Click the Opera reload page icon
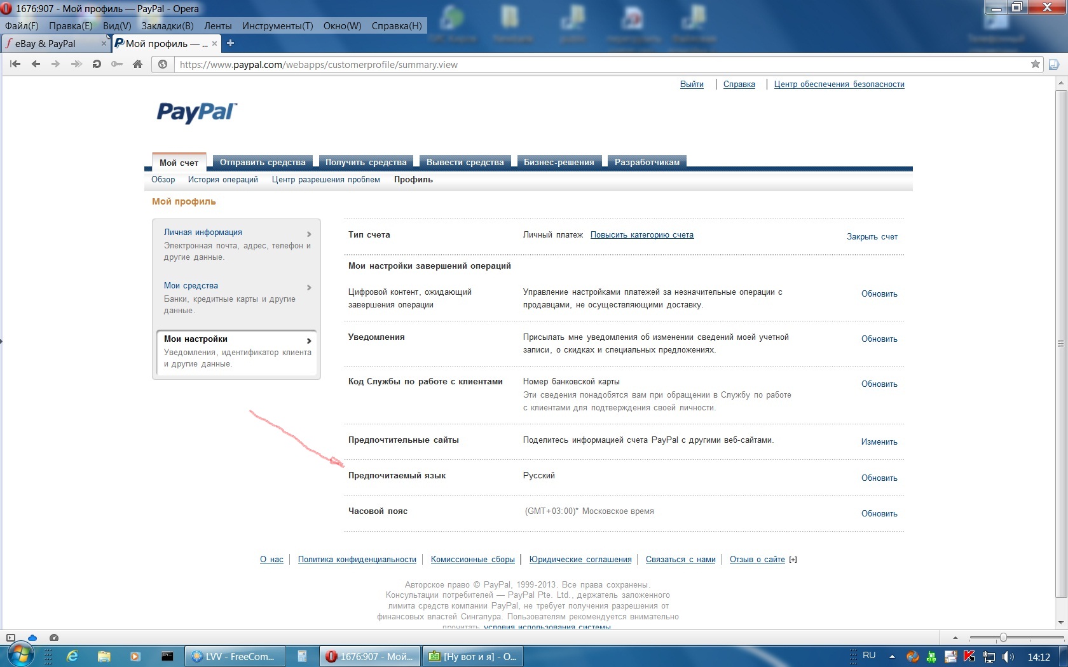 97,64
